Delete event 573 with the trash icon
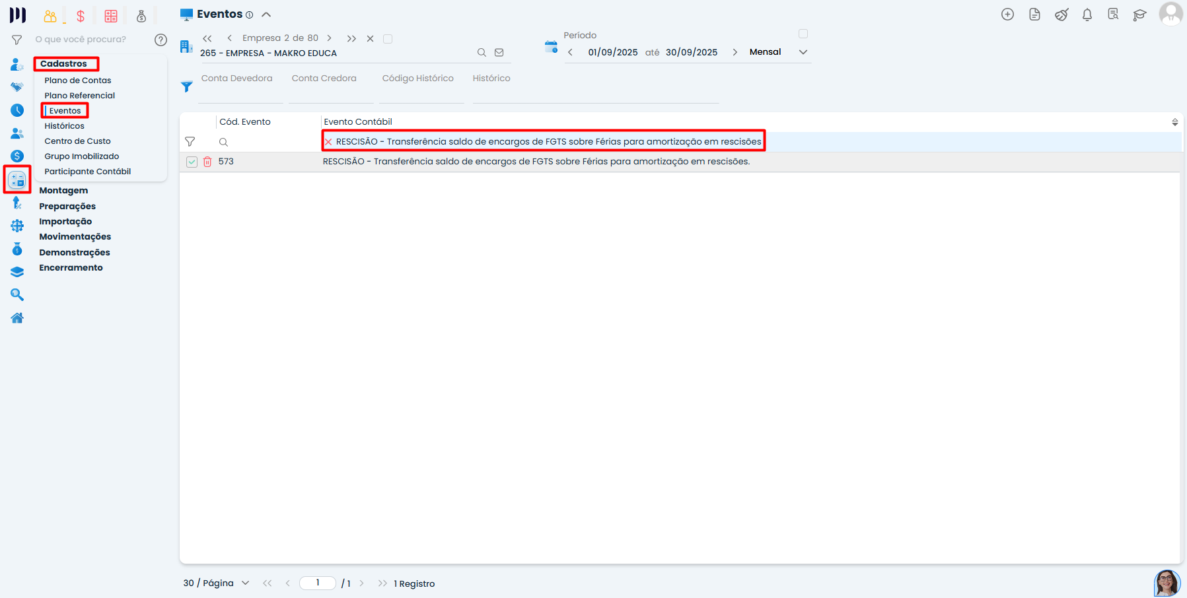Viewport: 1187px width, 598px height. pos(207,162)
